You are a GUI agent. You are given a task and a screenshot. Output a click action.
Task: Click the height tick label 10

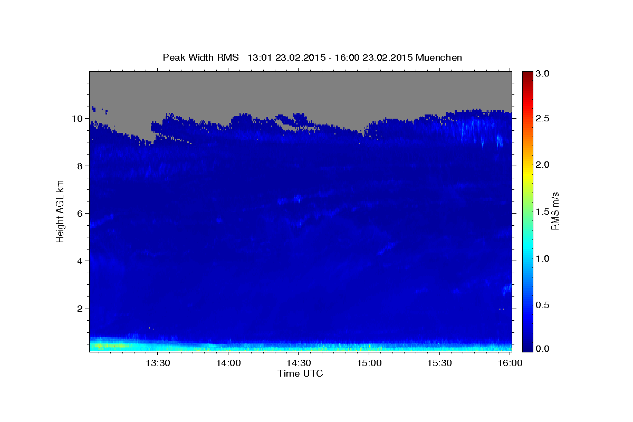[78, 119]
